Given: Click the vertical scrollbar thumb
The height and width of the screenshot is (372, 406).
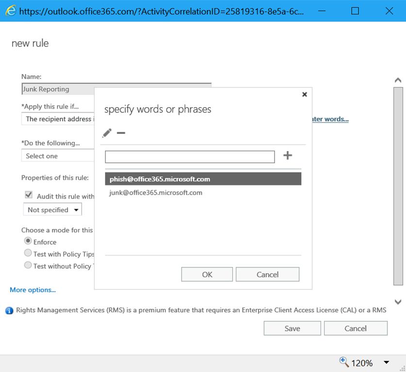Looking at the screenshot, I should 398,186.
